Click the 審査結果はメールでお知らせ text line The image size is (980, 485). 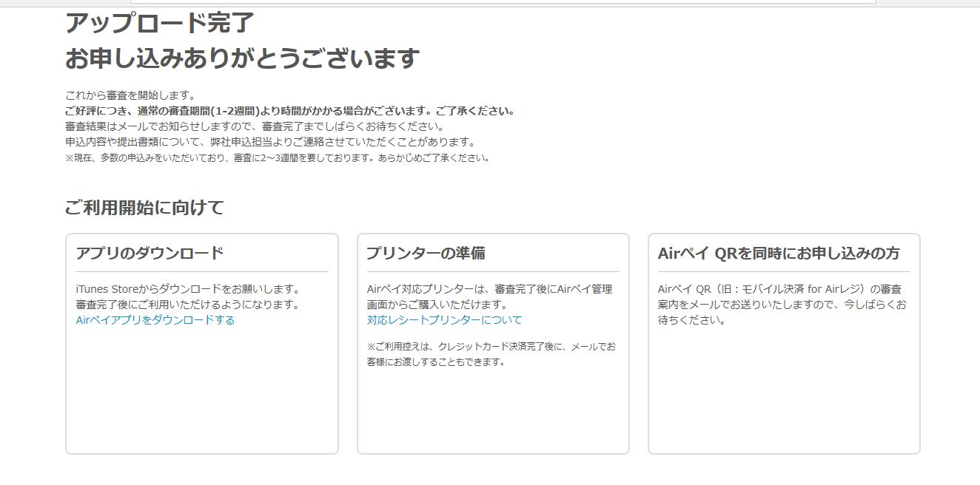[x=254, y=126]
